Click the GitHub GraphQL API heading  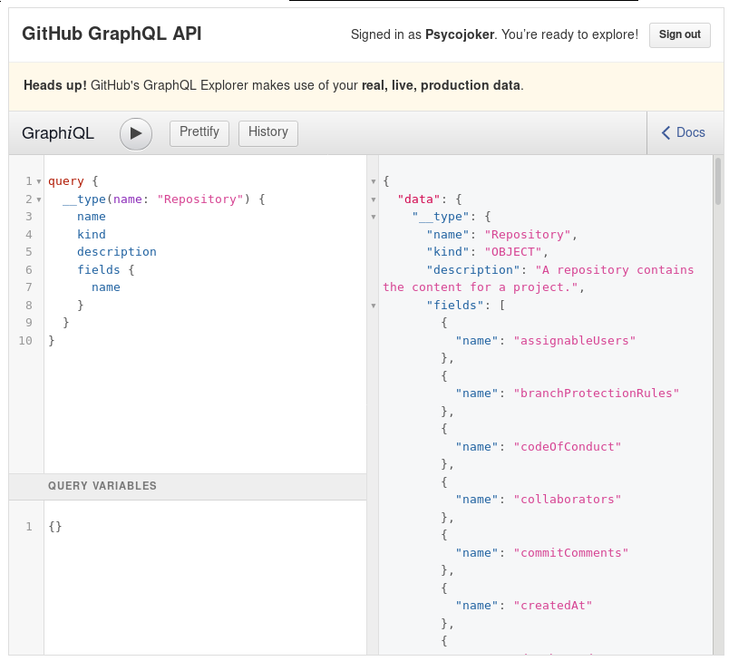(112, 34)
